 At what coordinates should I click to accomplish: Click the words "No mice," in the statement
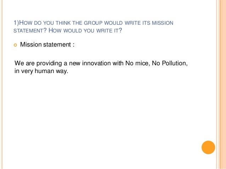click(138, 63)
